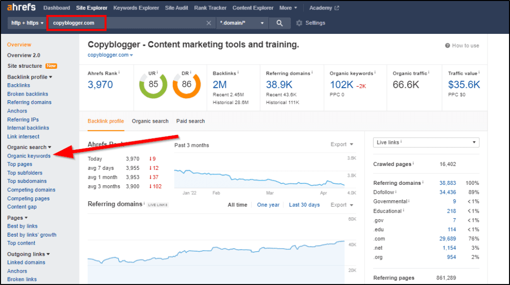
Task: Open Internal backlinks in the sidebar
Action: coord(28,128)
